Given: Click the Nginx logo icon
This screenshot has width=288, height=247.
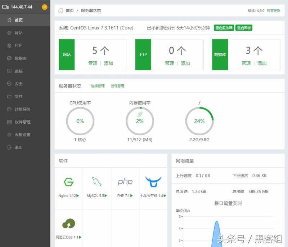Looking at the screenshot, I should point(69,182).
